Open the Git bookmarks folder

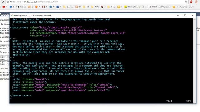coord(86,7)
